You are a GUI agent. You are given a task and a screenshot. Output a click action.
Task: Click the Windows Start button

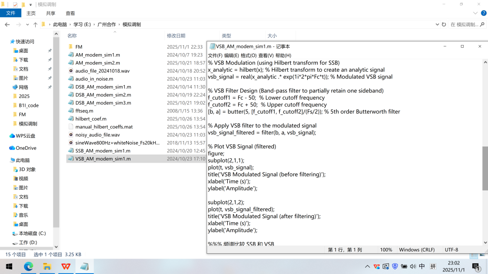(x=9, y=267)
